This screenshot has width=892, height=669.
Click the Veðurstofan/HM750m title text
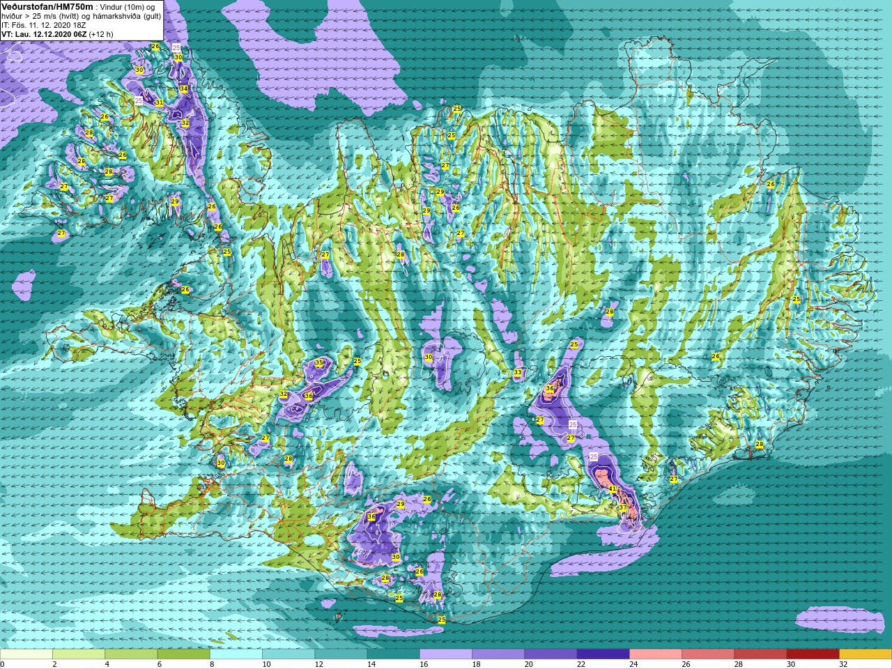(x=47, y=6)
